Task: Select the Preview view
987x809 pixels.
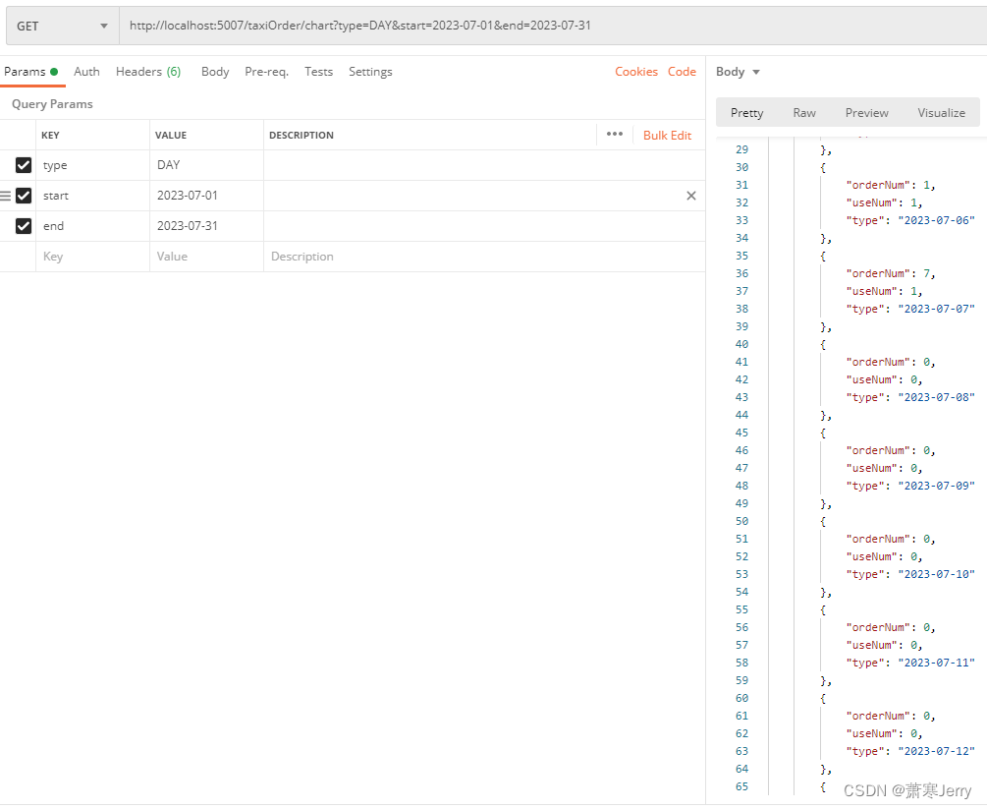Action: click(867, 113)
